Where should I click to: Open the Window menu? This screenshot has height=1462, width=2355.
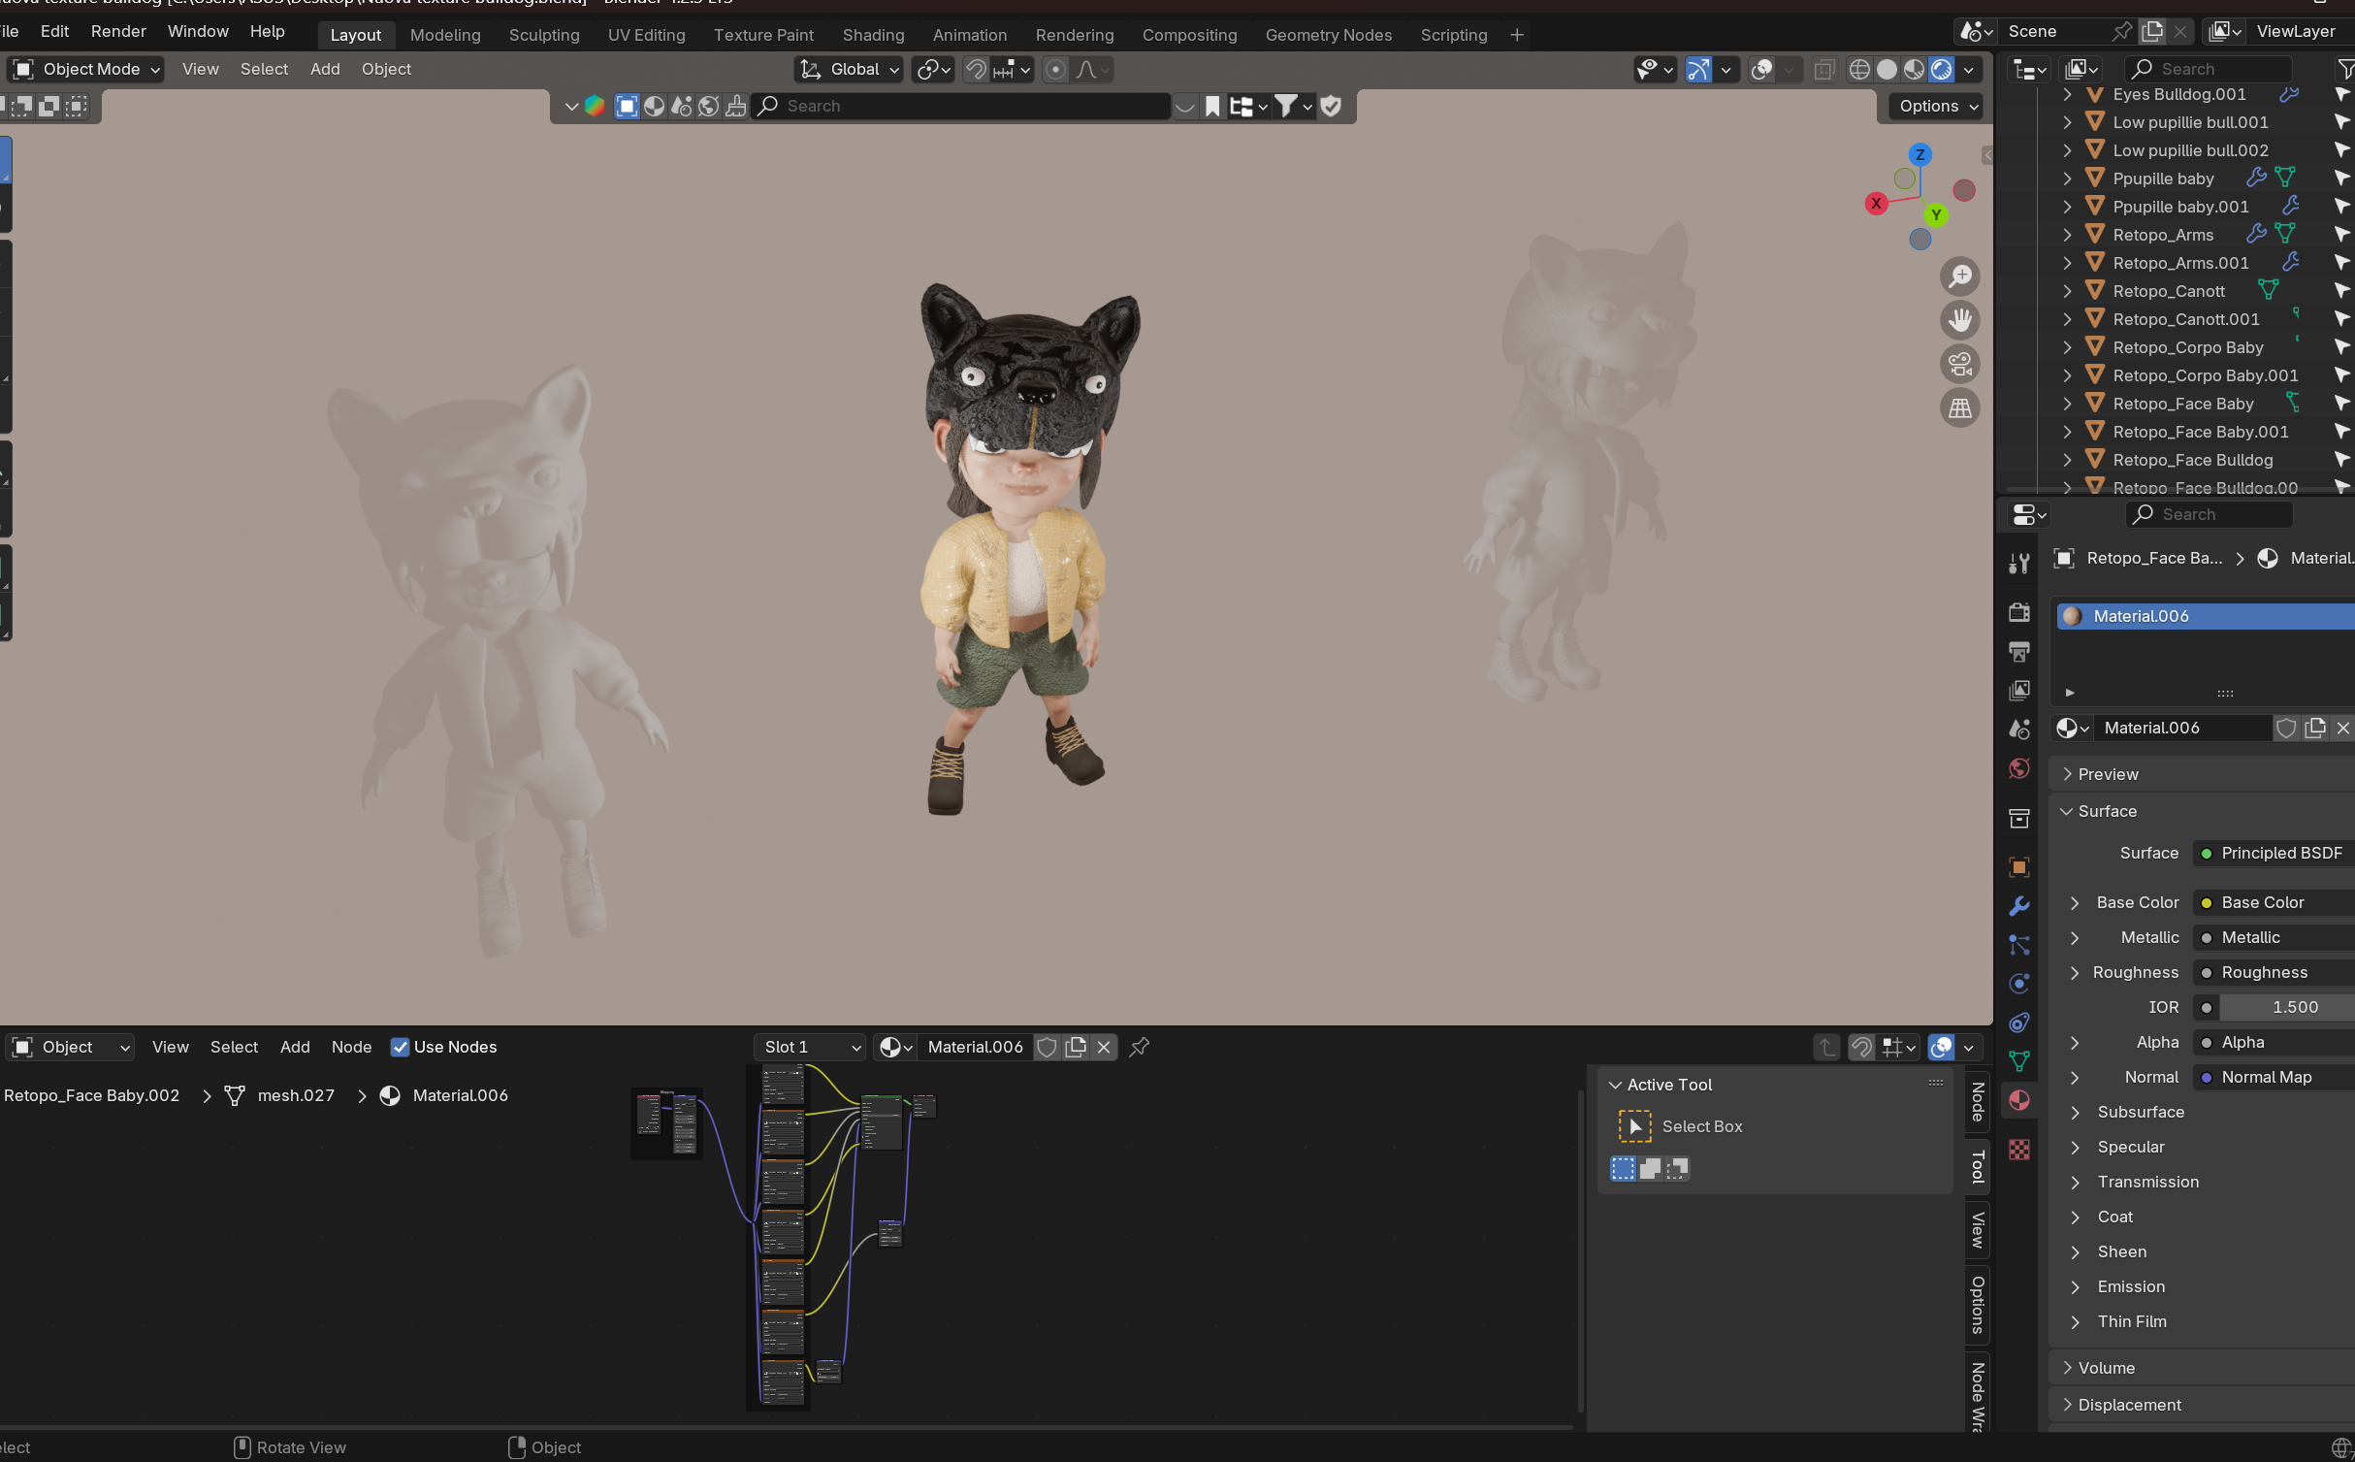(198, 31)
